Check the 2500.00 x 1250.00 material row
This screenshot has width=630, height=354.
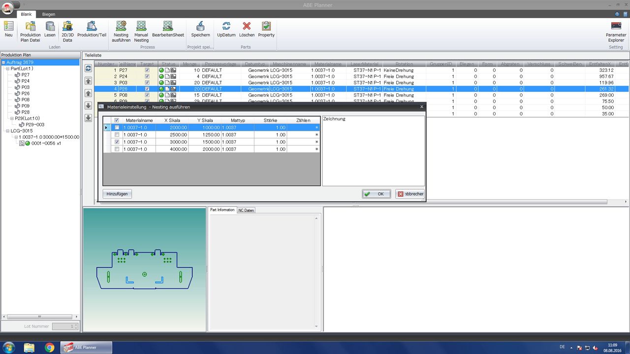(x=117, y=135)
